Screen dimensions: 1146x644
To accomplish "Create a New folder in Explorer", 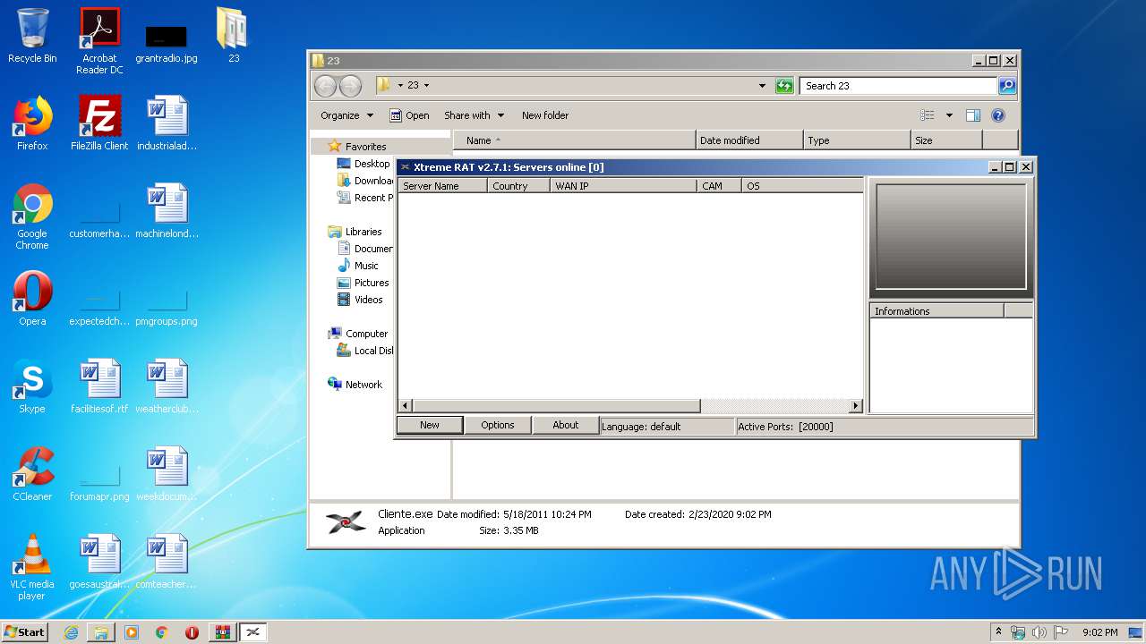I will coord(545,115).
